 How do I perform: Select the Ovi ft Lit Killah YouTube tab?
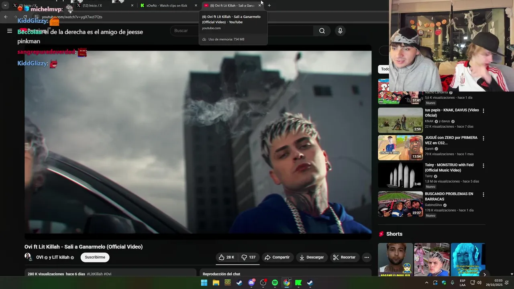(233, 5)
